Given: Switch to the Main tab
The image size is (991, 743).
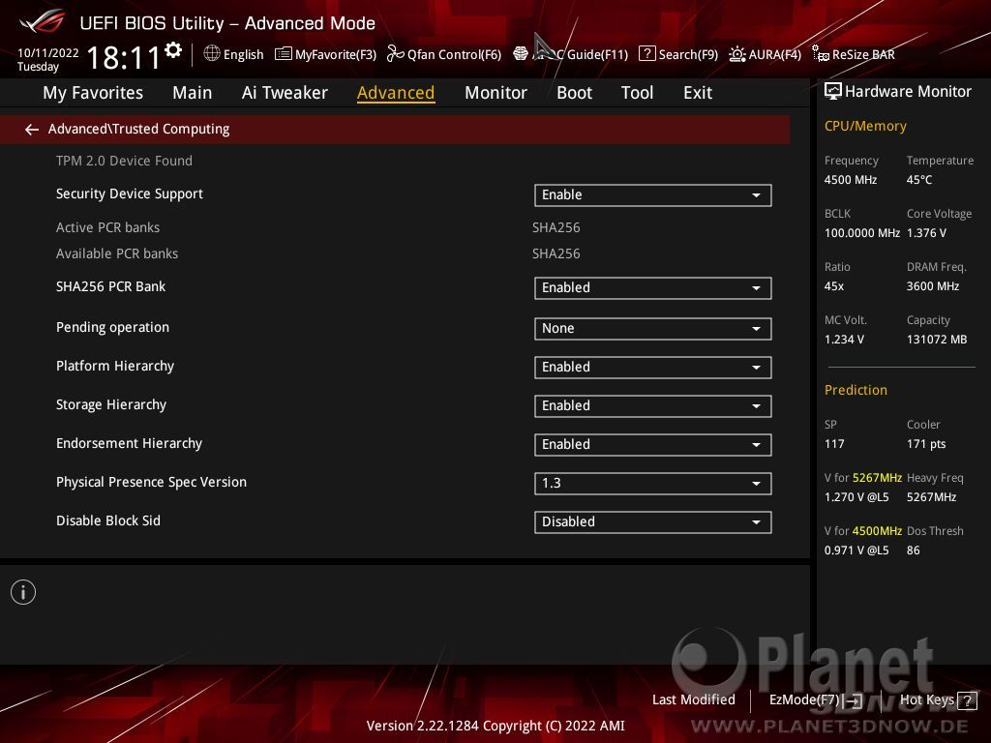Looking at the screenshot, I should point(193,93).
